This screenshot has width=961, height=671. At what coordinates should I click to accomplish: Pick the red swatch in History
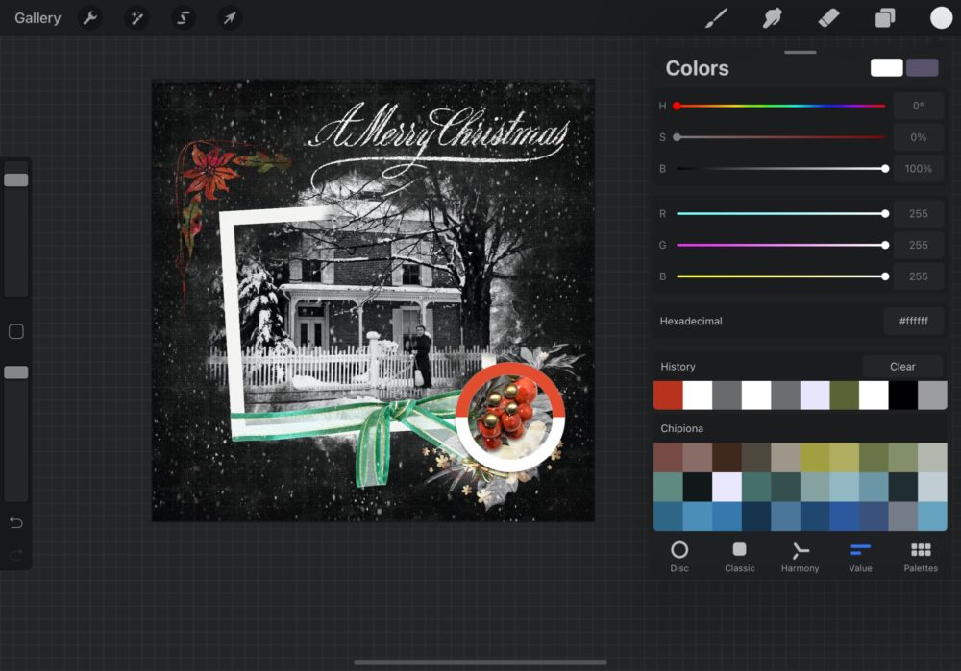click(x=668, y=395)
